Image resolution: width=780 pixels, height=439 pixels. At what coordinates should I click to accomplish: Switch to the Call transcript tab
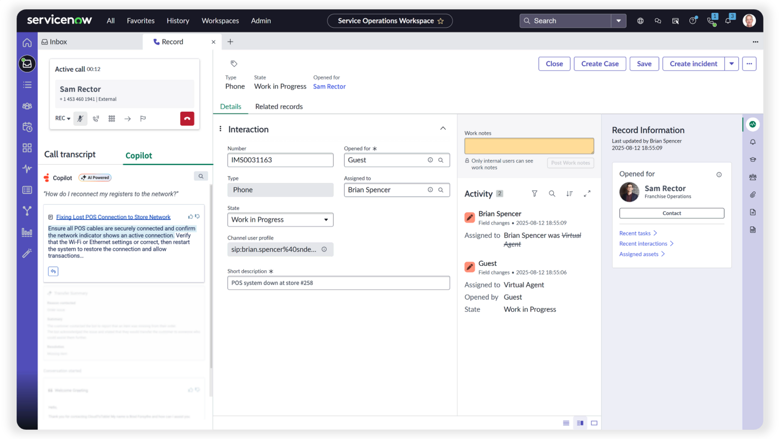70,155
